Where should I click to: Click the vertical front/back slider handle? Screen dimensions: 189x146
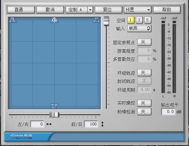point(106,21)
